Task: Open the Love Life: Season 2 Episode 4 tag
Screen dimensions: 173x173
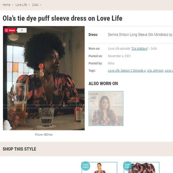Action: [127, 71]
